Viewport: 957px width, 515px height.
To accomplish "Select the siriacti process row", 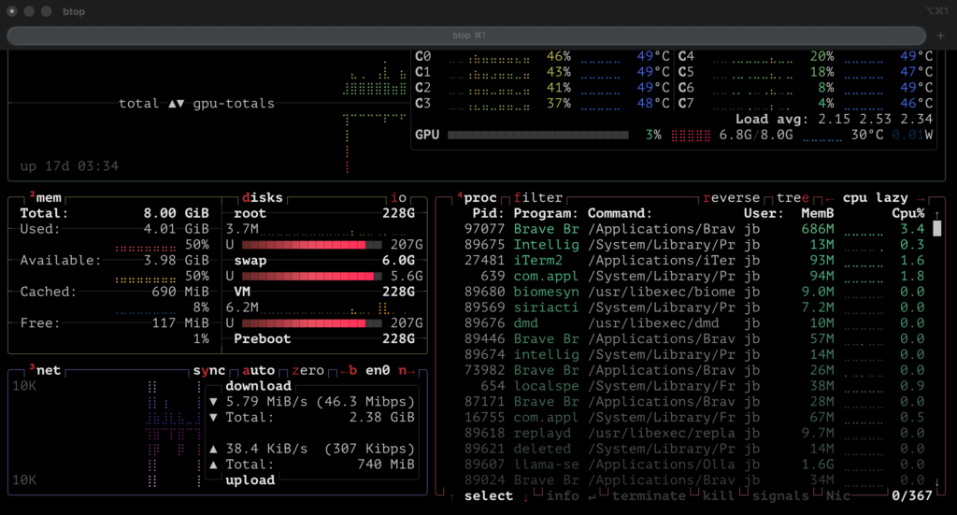I will [694, 308].
